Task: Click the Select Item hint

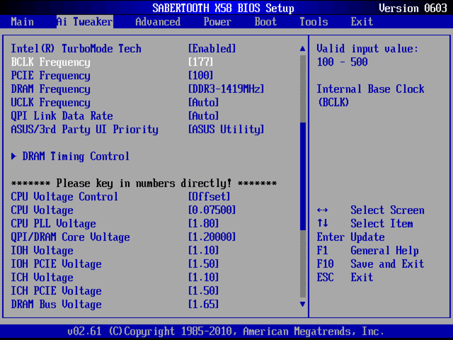Action: 382,224
